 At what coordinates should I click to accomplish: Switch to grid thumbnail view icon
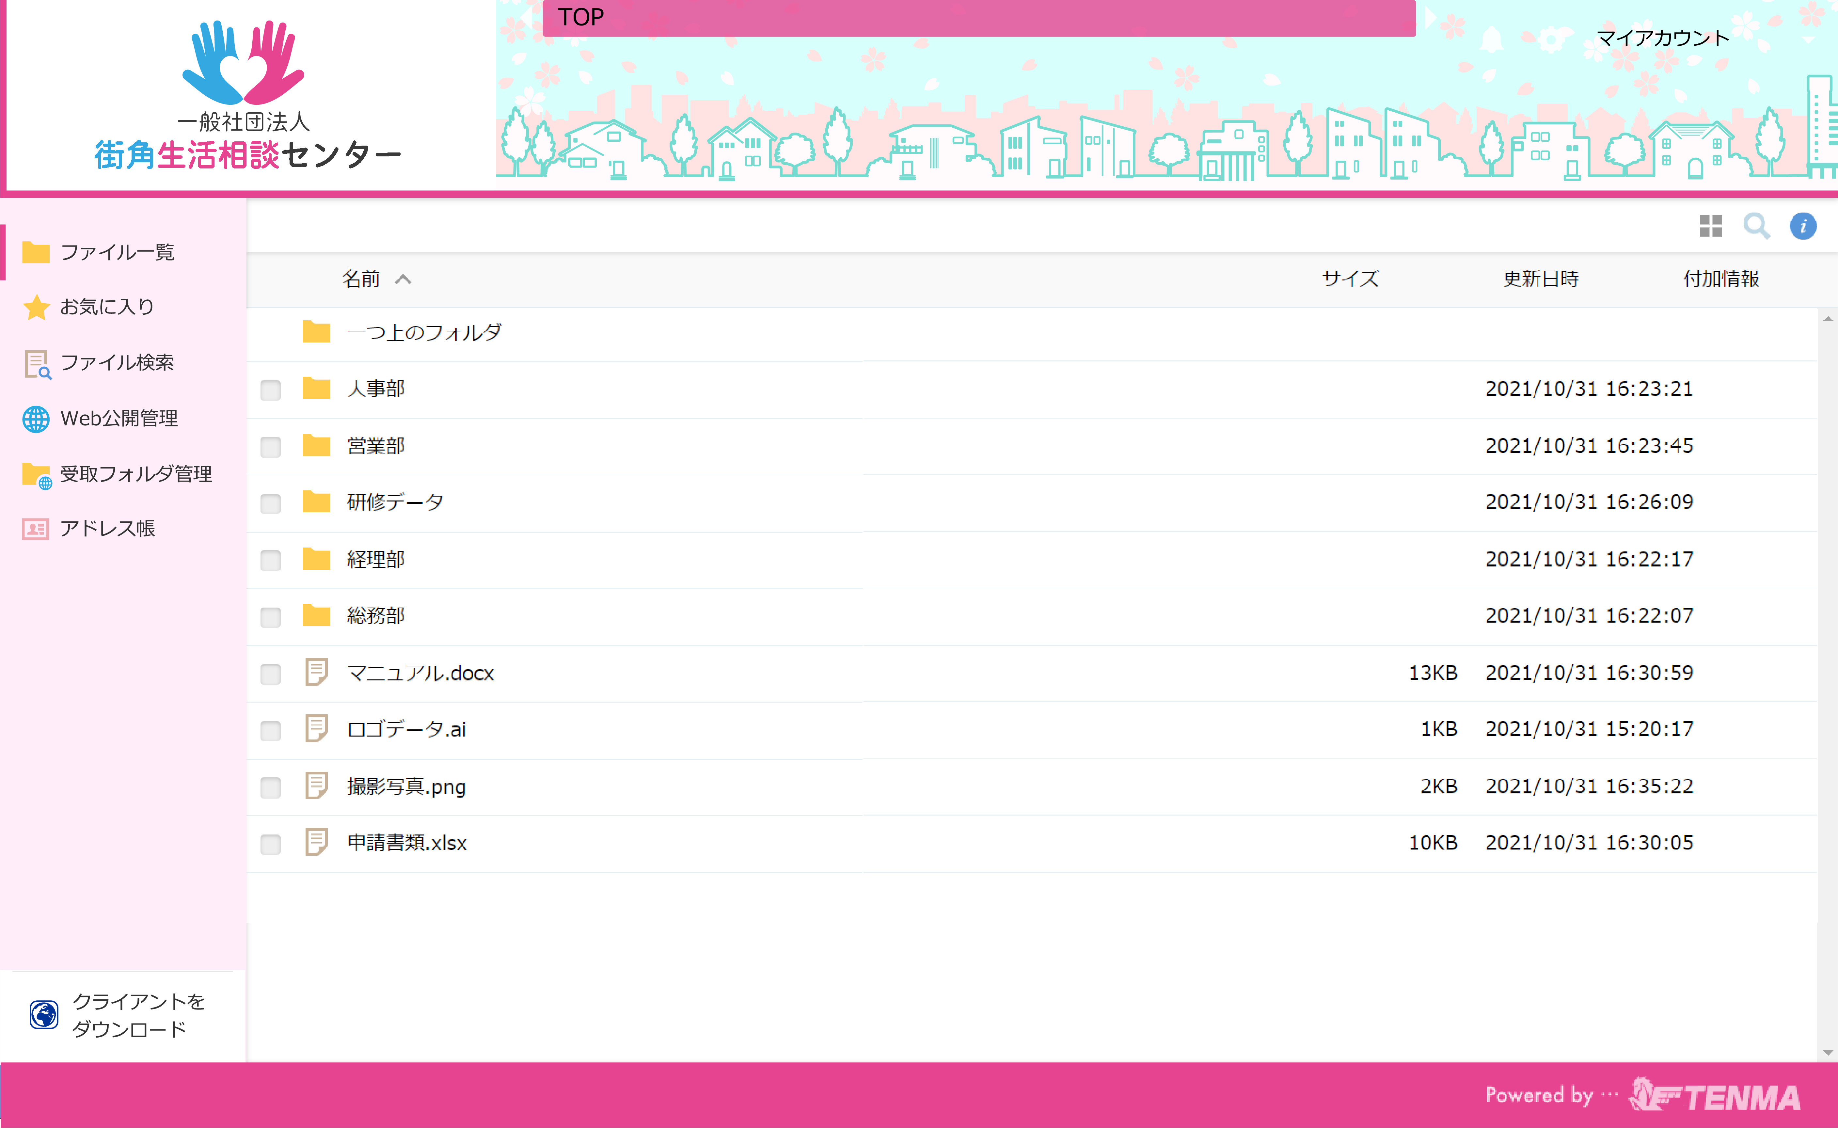tap(1710, 226)
